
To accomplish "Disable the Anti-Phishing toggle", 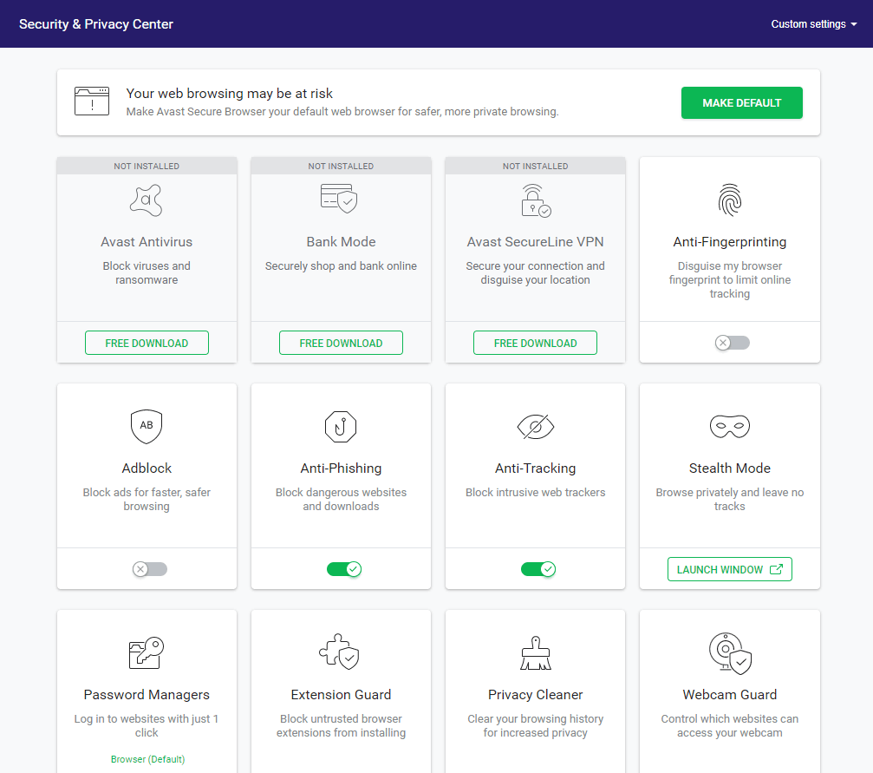I will 343,569.
